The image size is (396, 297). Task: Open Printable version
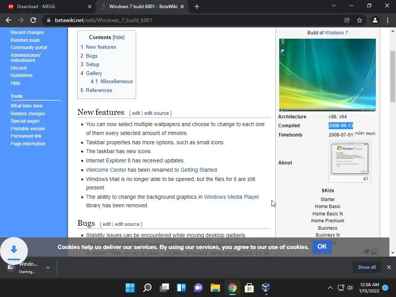[x=28, y=128]
